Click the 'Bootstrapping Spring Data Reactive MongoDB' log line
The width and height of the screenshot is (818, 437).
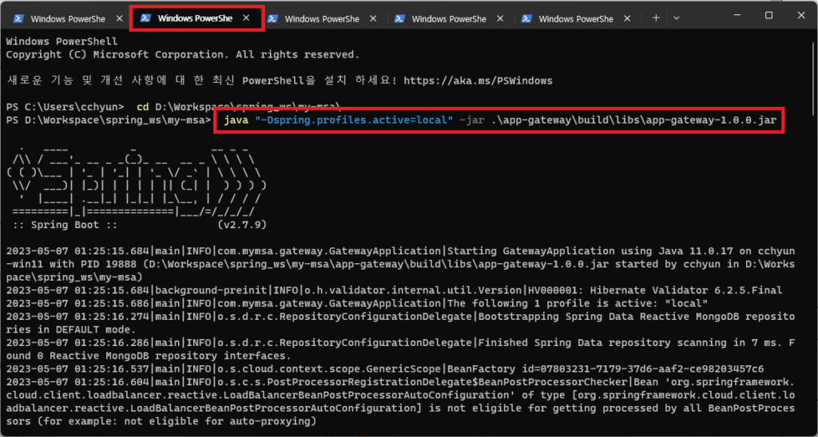tap(401, 322)
